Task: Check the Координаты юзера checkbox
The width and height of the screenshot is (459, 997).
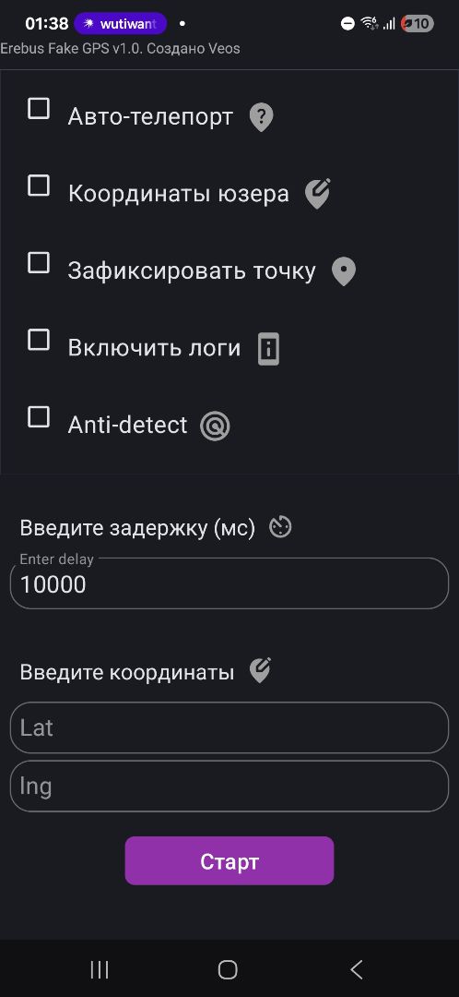Action: [x=39, y=186]
